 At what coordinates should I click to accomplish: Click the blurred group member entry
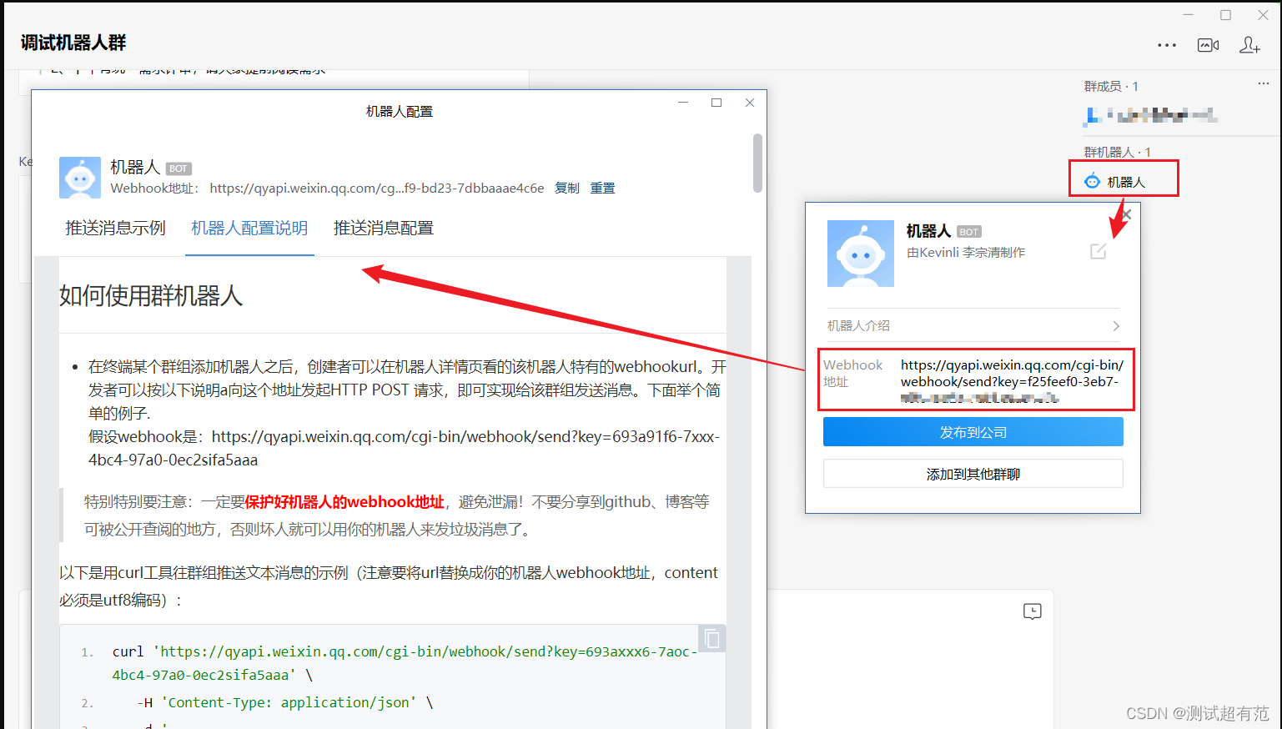click(x=1151, y=115)
